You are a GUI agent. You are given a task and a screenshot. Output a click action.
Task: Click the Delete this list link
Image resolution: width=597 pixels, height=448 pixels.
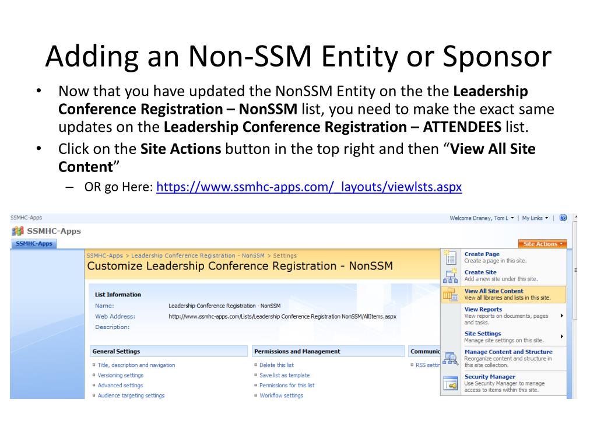(277, 365)
